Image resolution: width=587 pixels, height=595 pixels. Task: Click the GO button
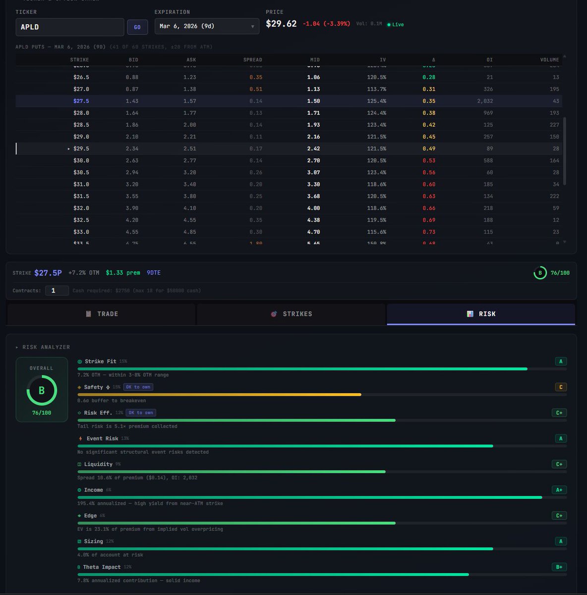point(137,27)
